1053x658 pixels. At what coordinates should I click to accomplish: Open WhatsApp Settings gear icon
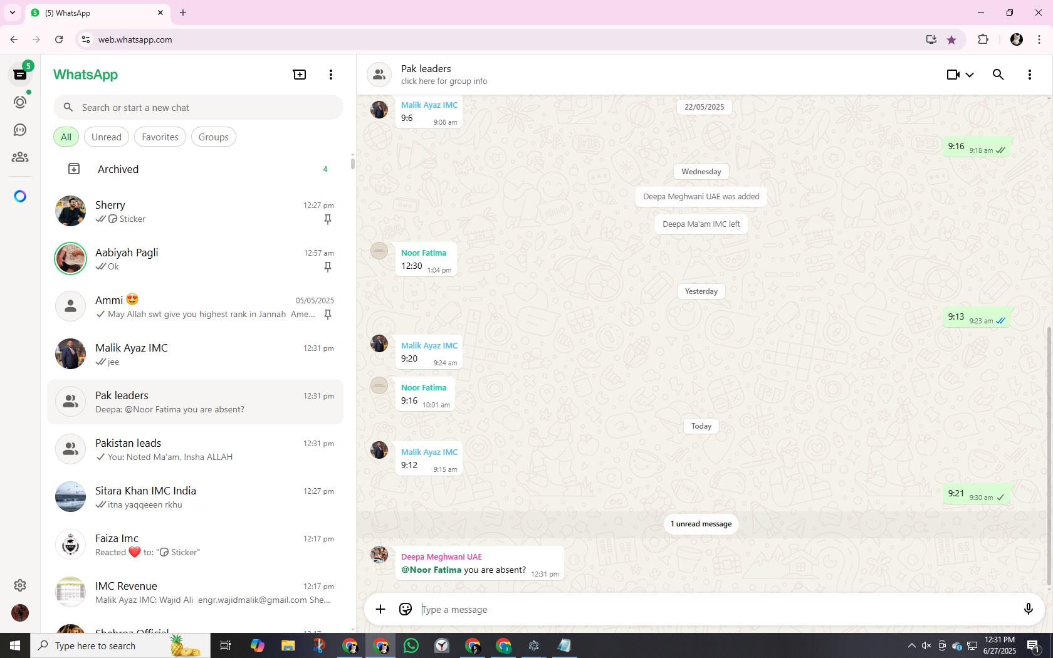point(20,585)
